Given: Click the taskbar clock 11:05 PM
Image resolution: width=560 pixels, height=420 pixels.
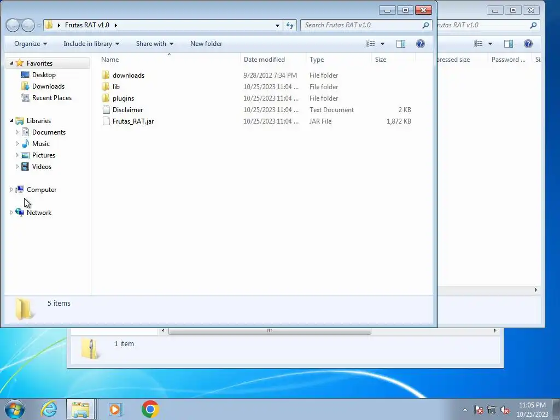Looking at the screenshot, I should tap(532, 405).
